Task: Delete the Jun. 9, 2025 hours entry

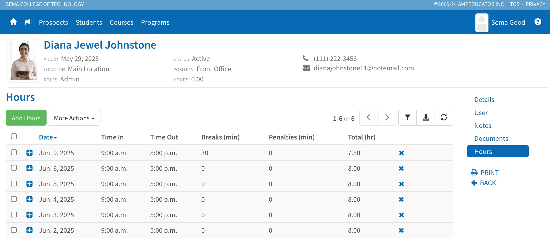Action: coord(401,153)
